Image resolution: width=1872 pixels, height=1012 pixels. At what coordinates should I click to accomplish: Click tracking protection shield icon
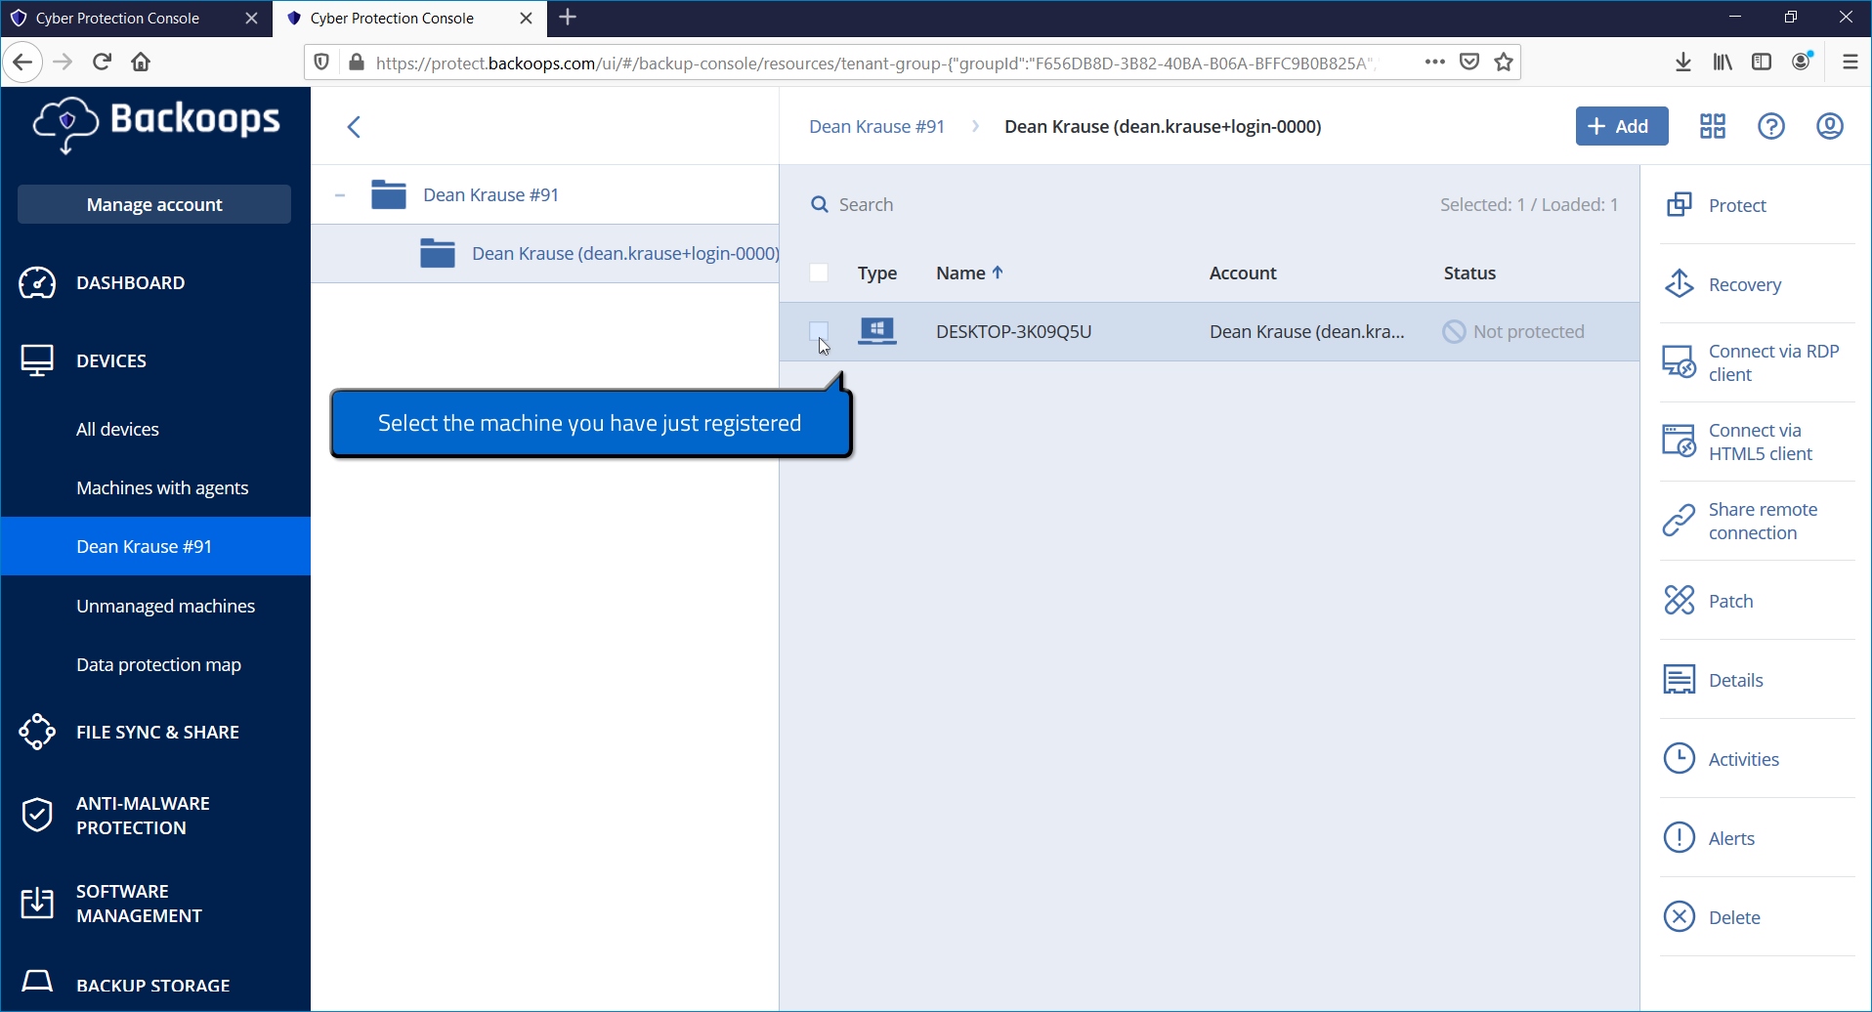coord(321,63)
